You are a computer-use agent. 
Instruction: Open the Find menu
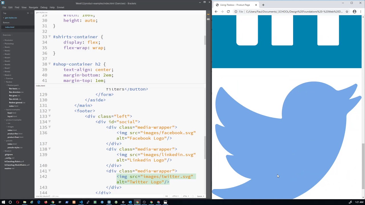tap(17, 7)
